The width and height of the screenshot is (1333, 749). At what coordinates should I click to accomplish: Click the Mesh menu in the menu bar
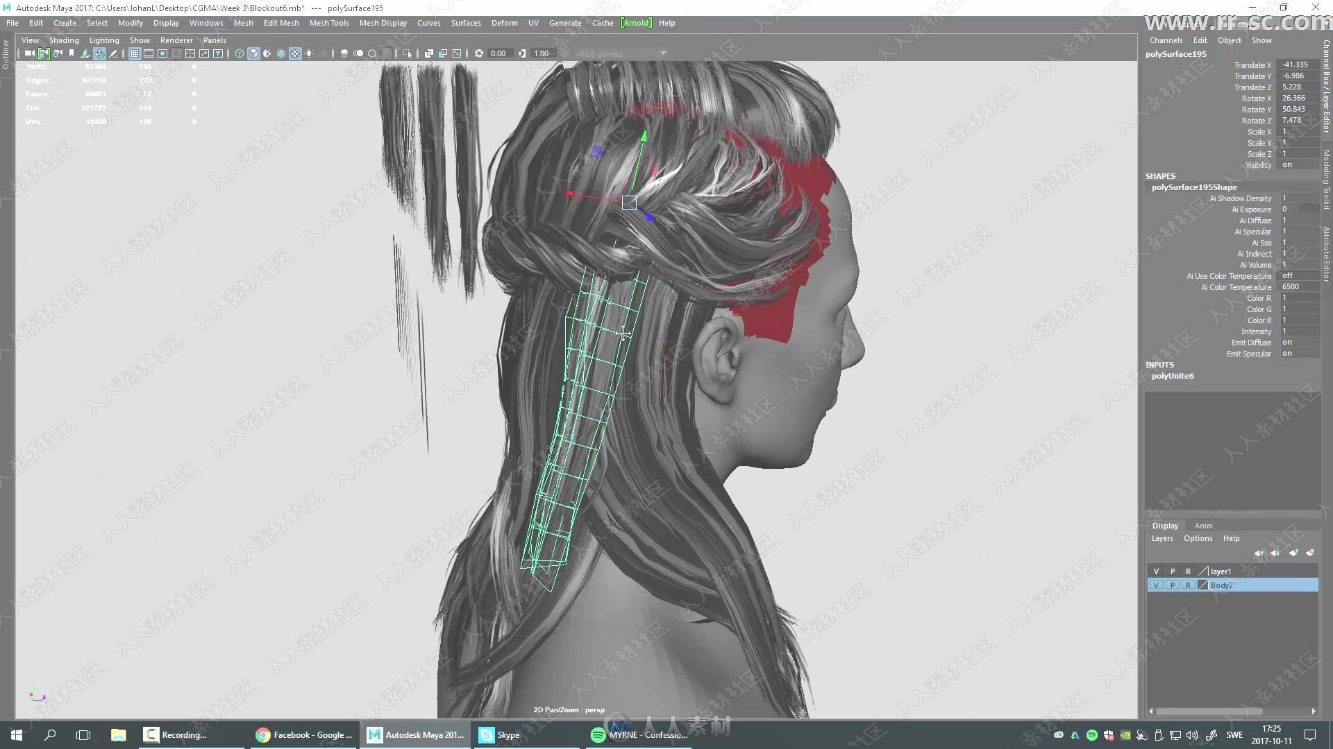point(244,23)
